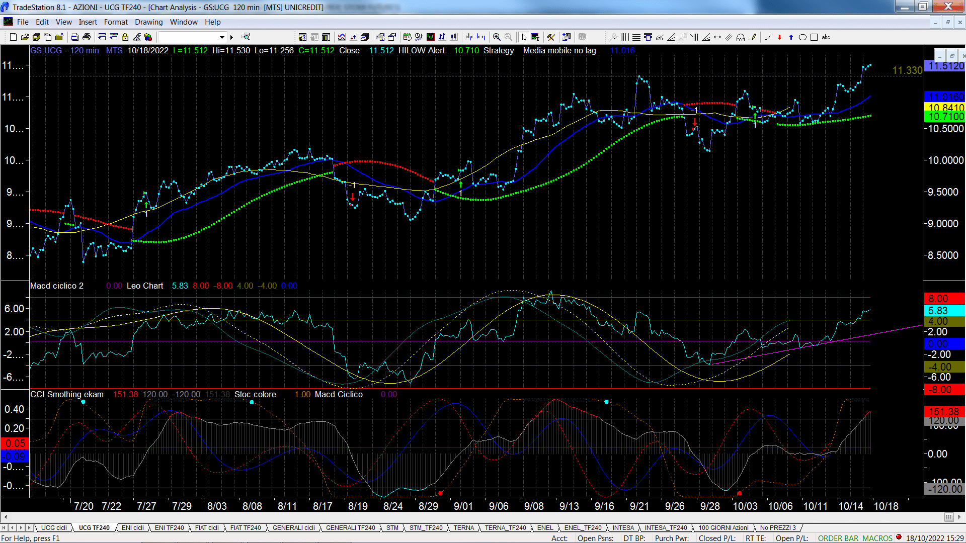This screenshot has width=966, height=543.
Task: Select the blue up arrow drawing tool
Action: pos(791,37)
